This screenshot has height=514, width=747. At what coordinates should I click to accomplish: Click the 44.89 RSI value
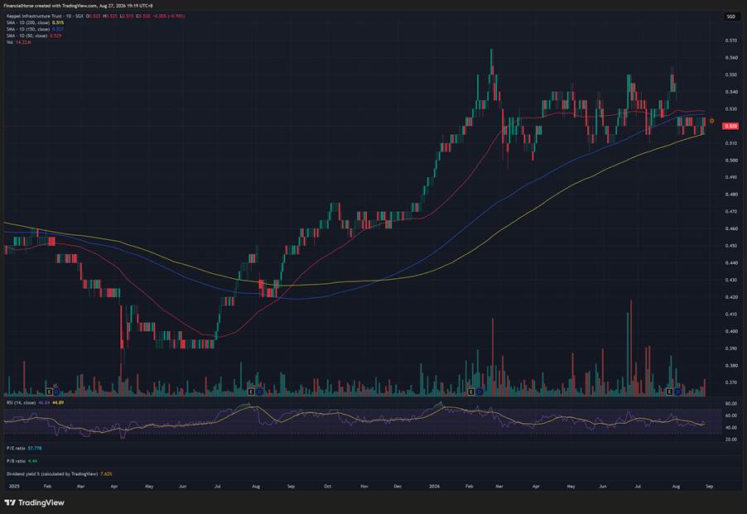pyautogui.click(x=58, y=402)
